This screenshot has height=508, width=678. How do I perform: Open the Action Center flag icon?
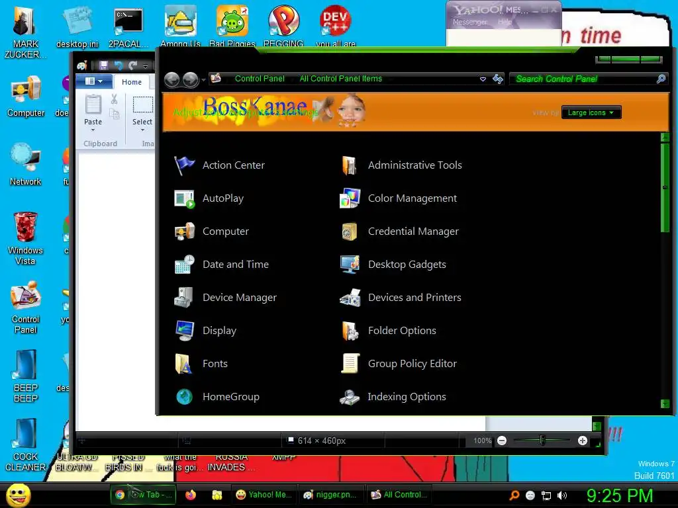(184, 165)
